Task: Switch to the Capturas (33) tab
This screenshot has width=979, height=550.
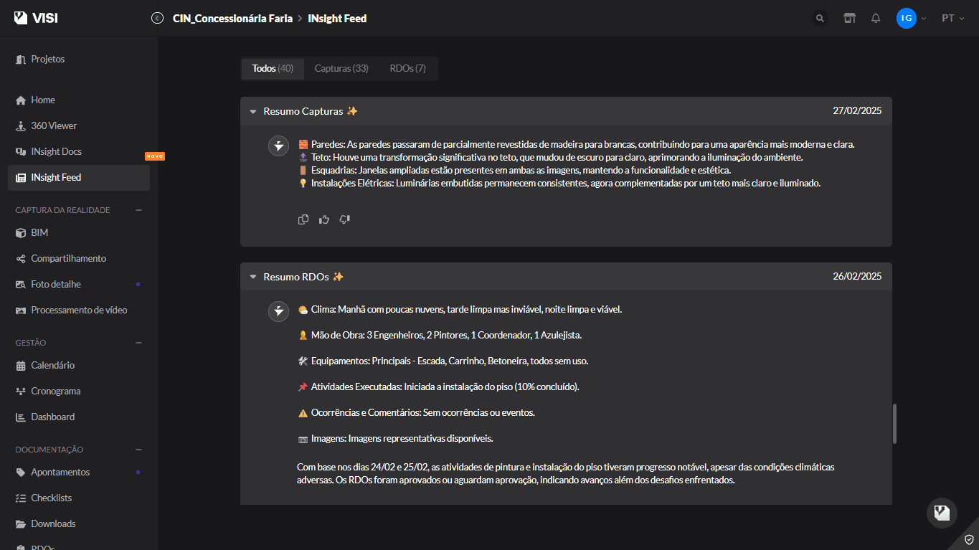Action: 341,69
